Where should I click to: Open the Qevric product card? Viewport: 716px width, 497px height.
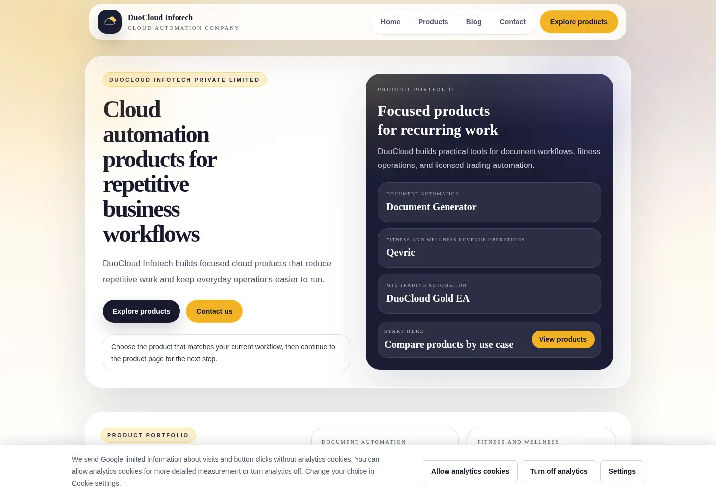(489, 248)
